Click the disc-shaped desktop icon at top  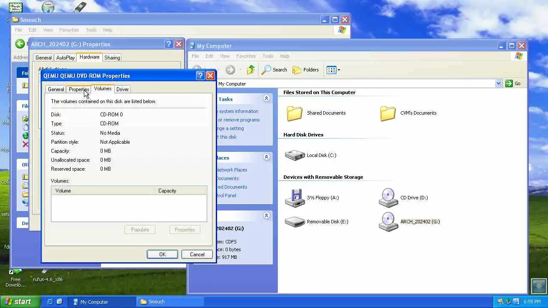[48, 7]
